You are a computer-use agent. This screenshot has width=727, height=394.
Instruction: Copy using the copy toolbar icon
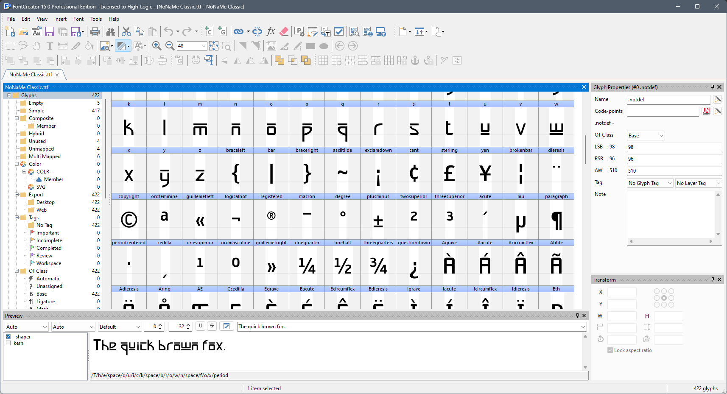[139, 31]
